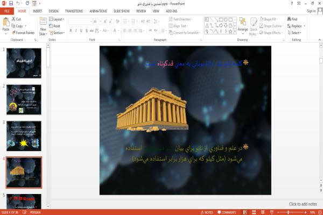Open the FILE tab
This screenshot has height=215, width=323.
pos(7,11)
